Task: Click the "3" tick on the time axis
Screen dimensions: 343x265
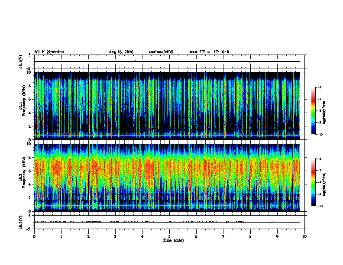Action: point(115,236)
